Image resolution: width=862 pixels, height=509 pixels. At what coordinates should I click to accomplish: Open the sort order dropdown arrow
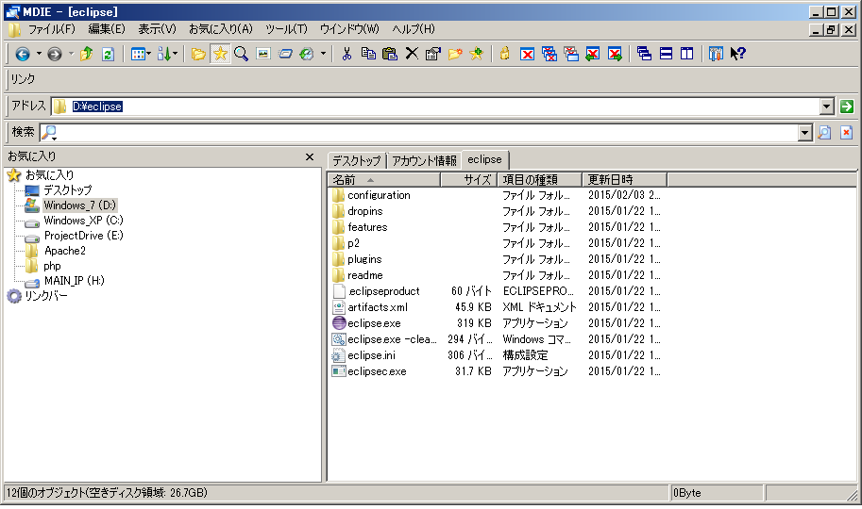(x=175, y=54)
